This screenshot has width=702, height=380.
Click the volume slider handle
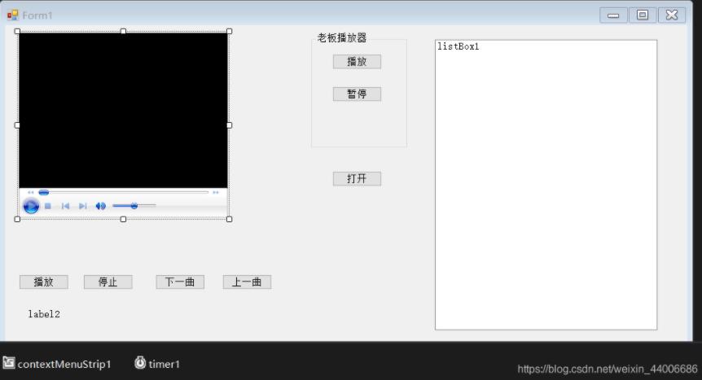[x=134, y=206]
